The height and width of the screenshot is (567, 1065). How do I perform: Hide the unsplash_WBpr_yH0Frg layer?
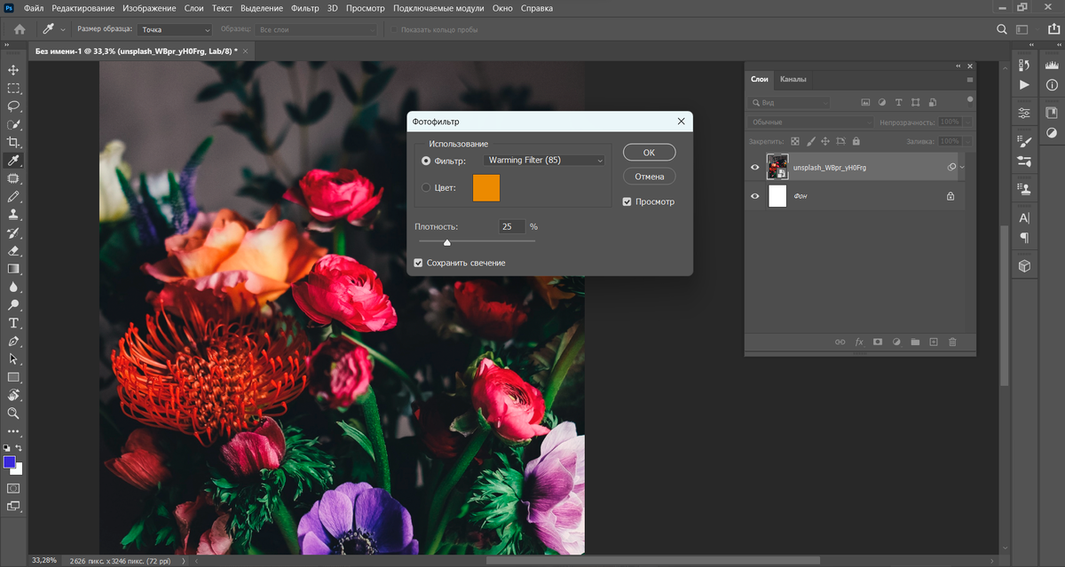755,167
